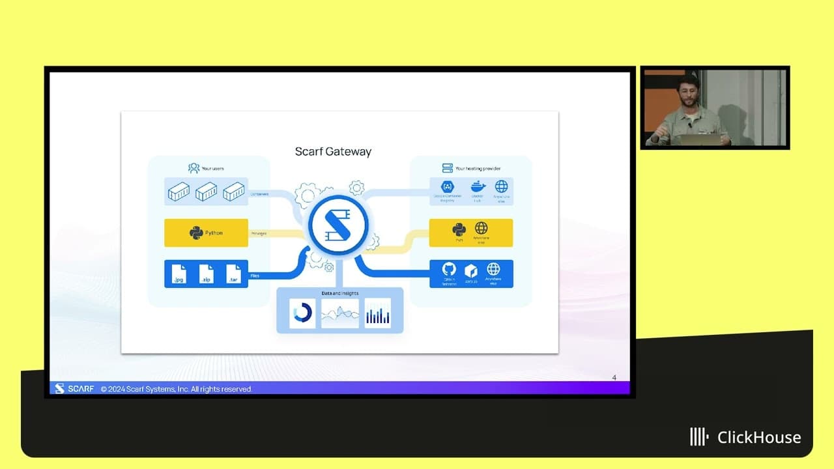Click the Google Container Registry icon
The image size is (834, 469).
point(448,187)
